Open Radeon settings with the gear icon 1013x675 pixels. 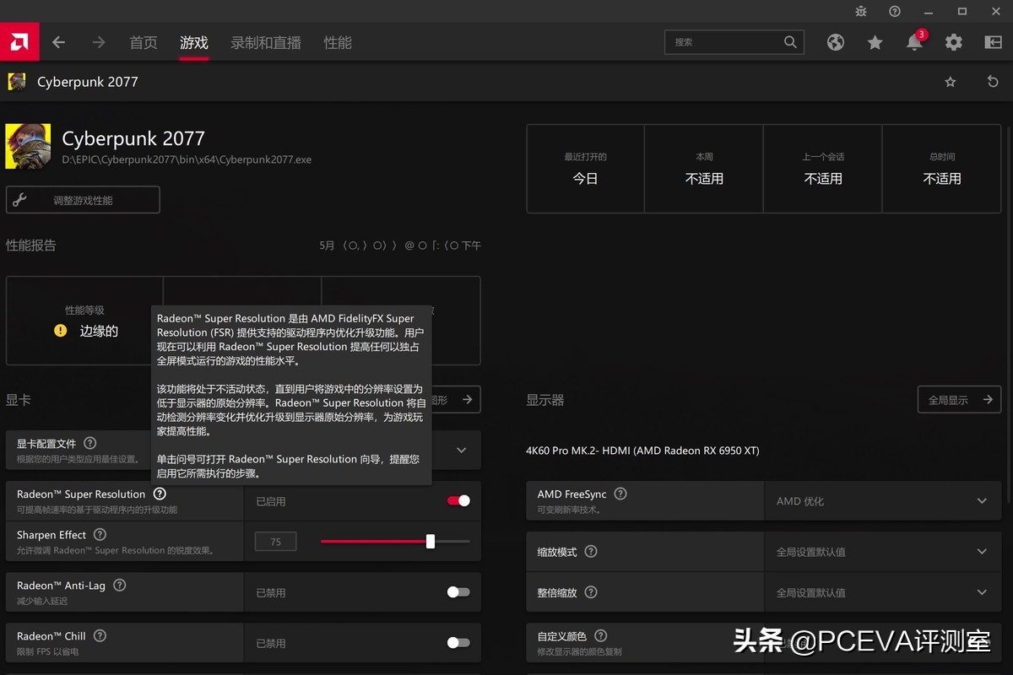point(954,41)
